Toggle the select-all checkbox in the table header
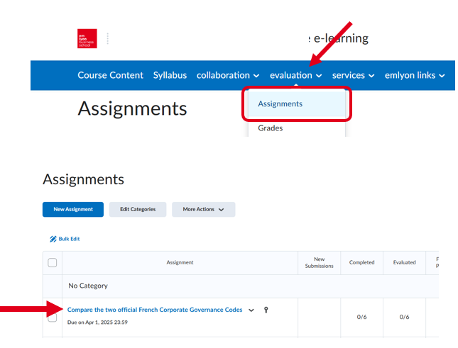The height and width of the screenshot is (348, 458). 52,263
